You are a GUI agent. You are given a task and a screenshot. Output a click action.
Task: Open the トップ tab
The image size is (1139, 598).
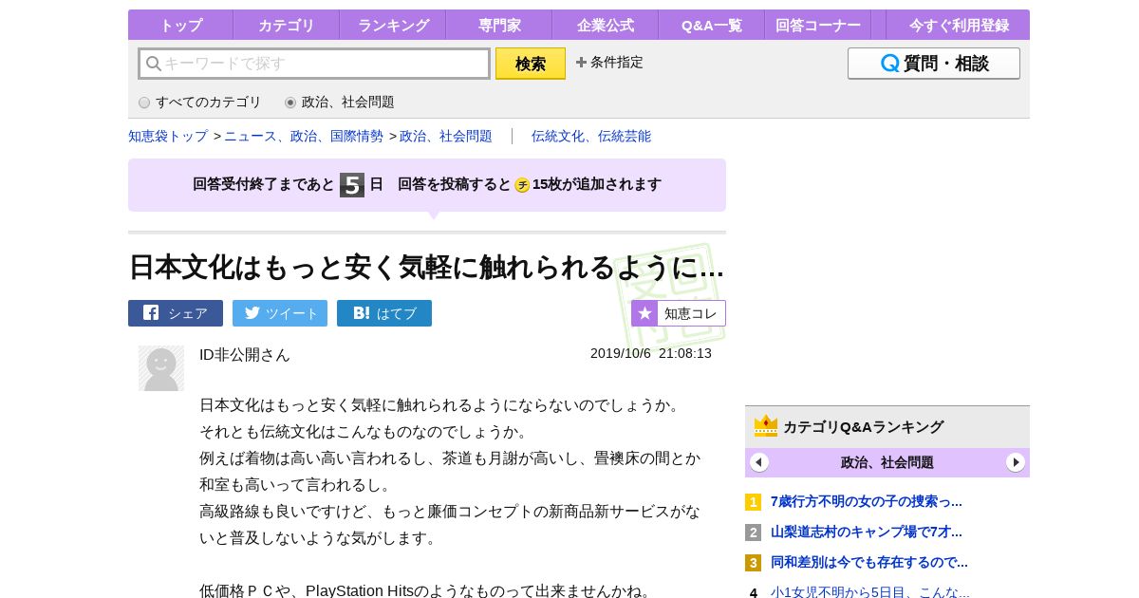pos(180,26)
